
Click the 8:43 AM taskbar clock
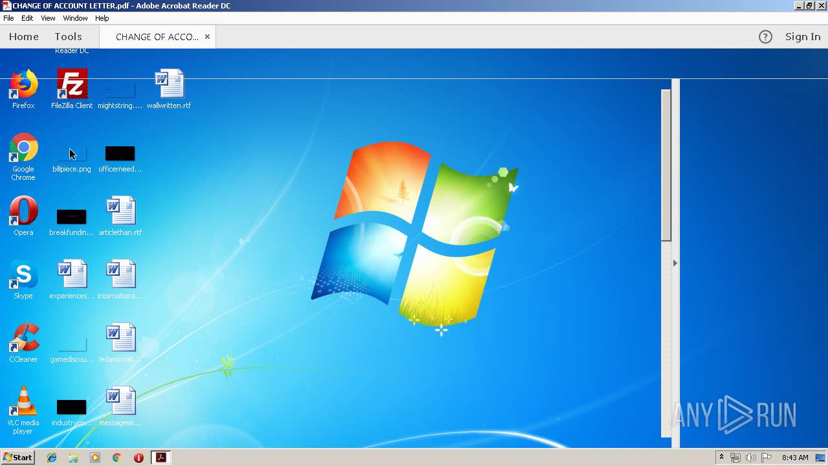click(795, 458)
